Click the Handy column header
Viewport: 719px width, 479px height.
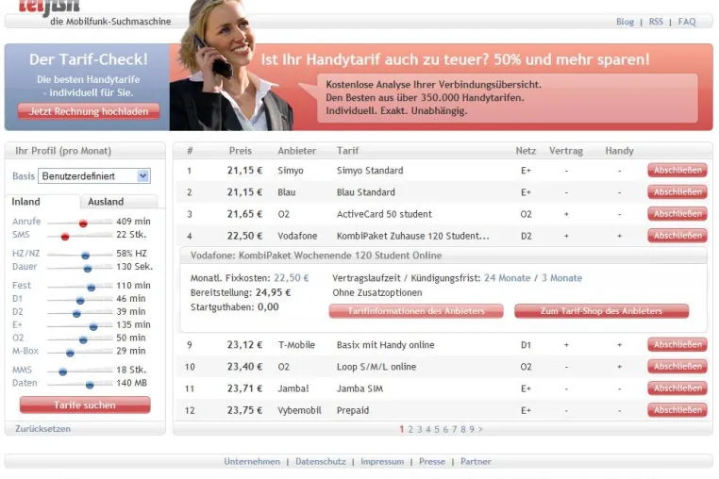pyautogui.click(x=619, y=151)
